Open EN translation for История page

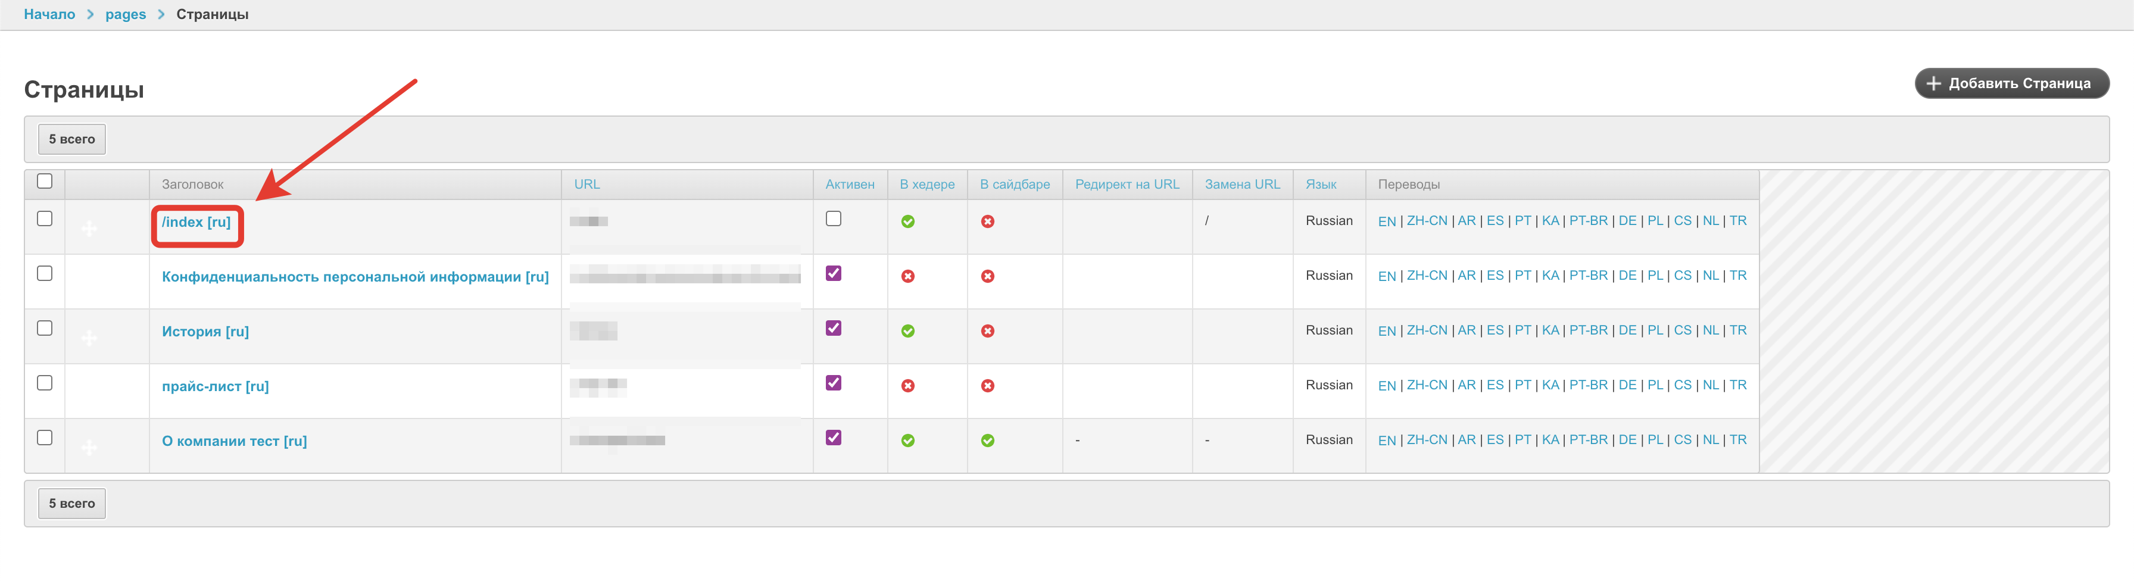tap(1387, 331)
